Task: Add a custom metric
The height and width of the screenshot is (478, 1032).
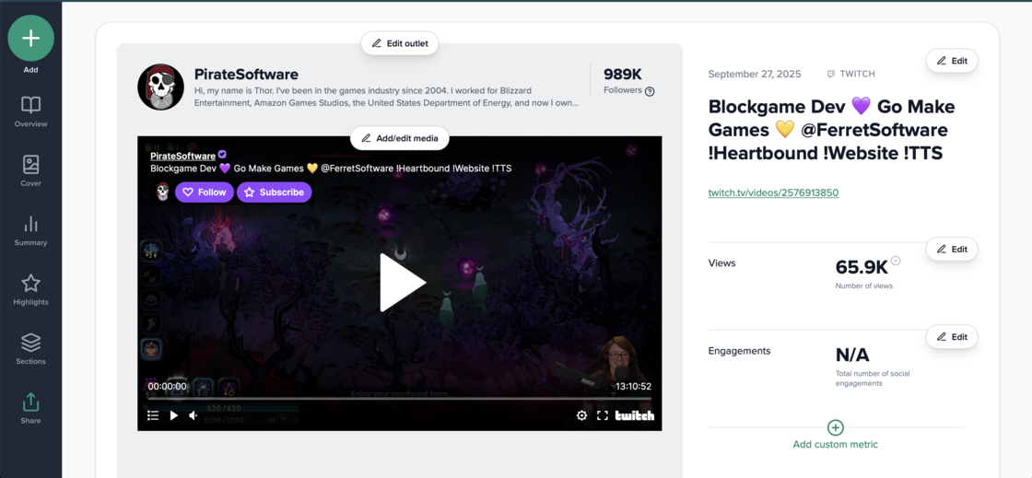Action: [x=835, y=435]
